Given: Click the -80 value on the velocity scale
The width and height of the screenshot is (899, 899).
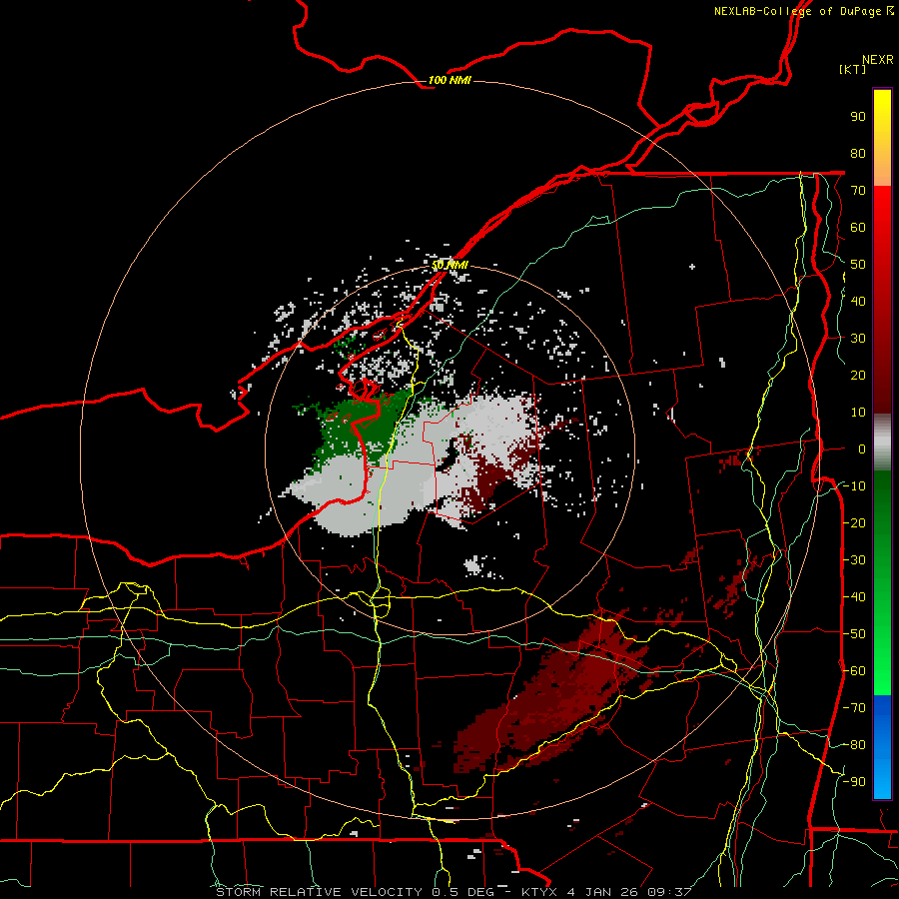Looking at the screenshot, I should pos(854,745).
